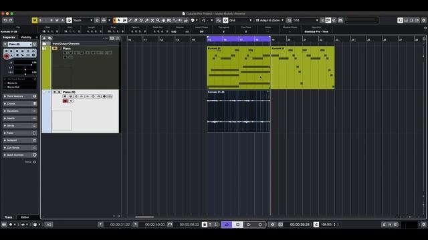This screenshot has width=428, height=240.
Task: Switch to the Track tab at bottom
Action: pyautogui.click(x=9, y=217)
